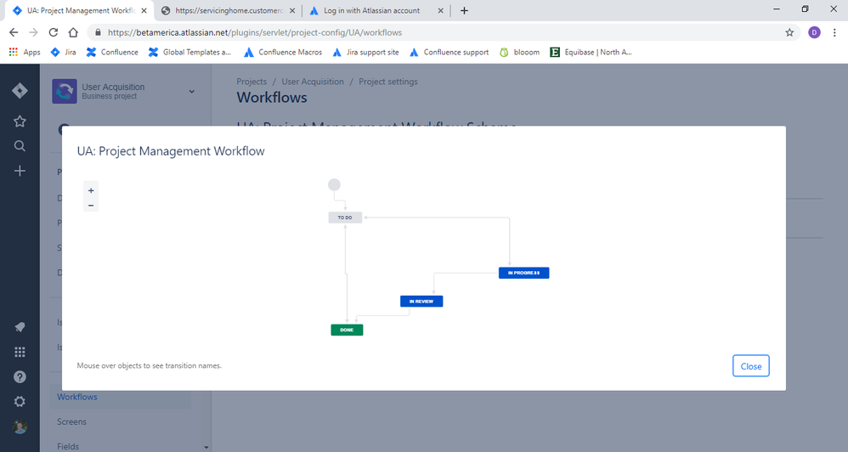Go forward in browser history
This screenshot has height=452, width=848.
[33, 32]
